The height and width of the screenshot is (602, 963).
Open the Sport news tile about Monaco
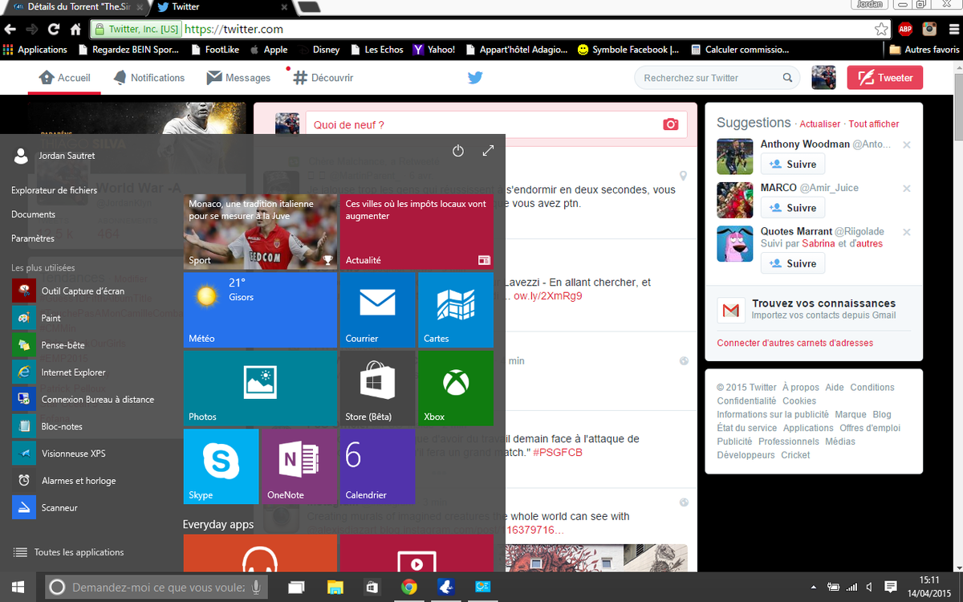click(260, 231)
